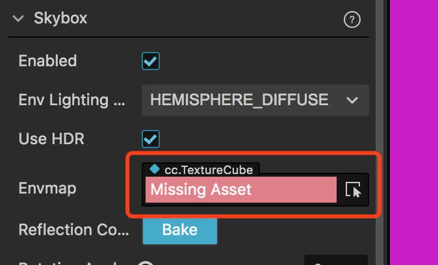This screenshot has width=438, height=265.
Task: Click the asset picker icon beside Missing Asset
Action: (353, 190)
